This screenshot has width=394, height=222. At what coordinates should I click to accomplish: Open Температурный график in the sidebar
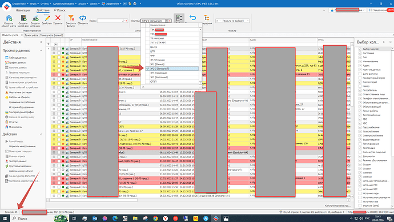coord(21,112)
